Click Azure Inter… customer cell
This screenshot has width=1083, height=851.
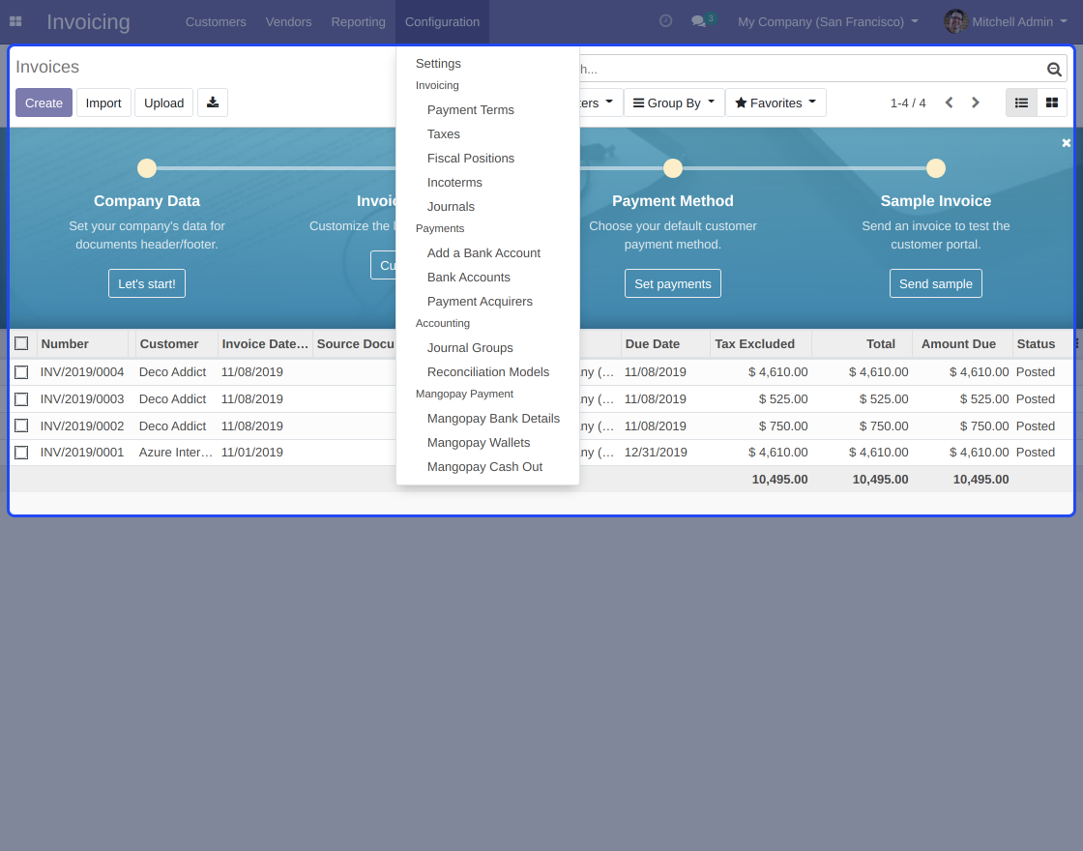click(x=175, y=453)
